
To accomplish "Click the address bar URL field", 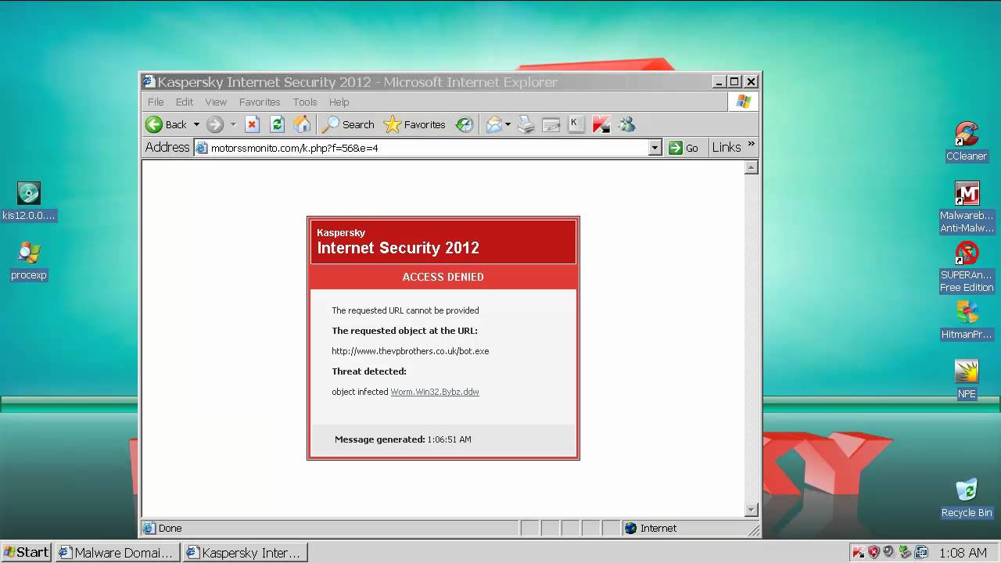I will (x=421, y=148).
